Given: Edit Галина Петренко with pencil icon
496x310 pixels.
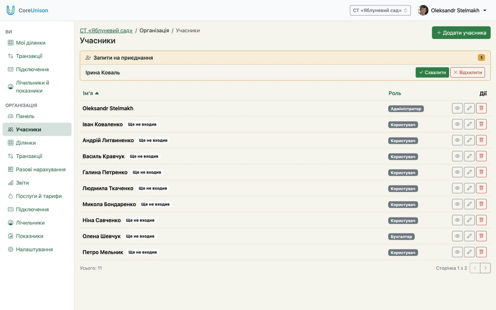Looking at the screenshot, I should 469,172.
